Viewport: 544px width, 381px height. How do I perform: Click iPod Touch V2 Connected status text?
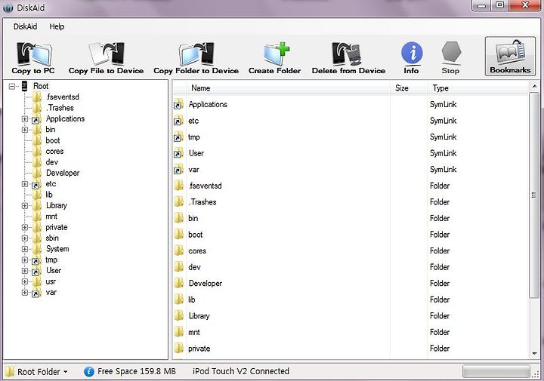tap(241, 371)
